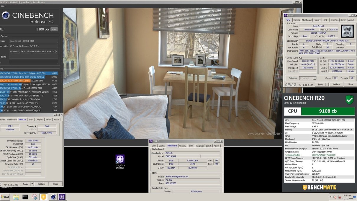
Task: Switch to Cinebench via its taskbar icon
Action: (53, 197)
